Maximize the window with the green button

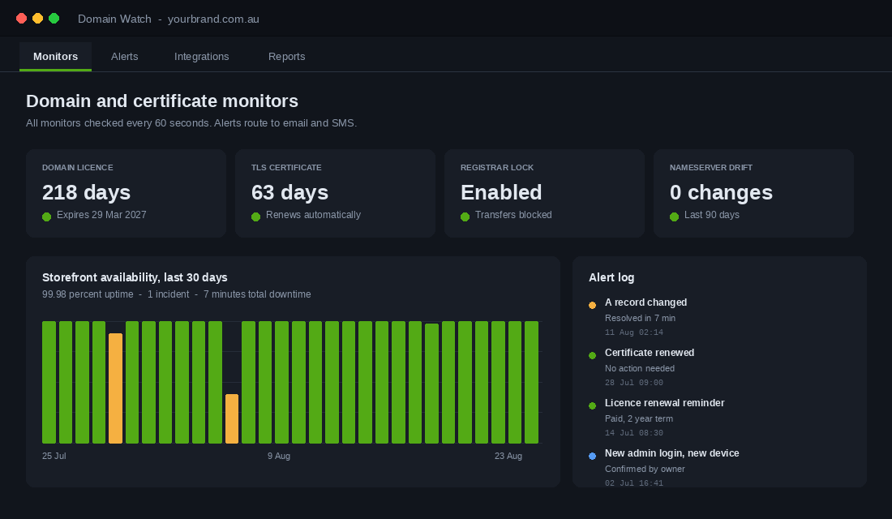pos(54,18)
